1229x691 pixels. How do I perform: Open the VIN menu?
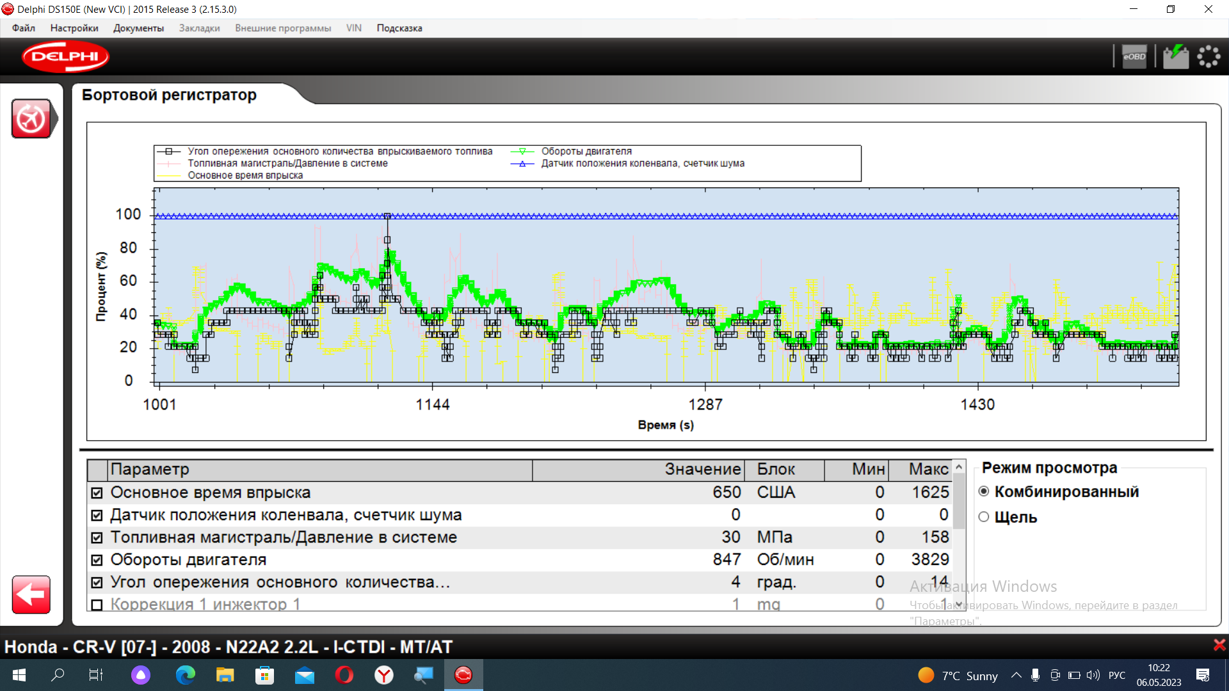coord(354,28)
